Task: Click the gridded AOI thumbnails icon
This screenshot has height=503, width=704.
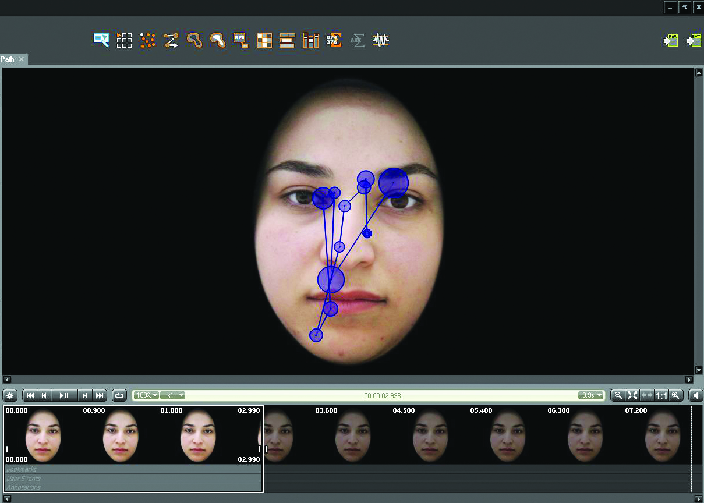Action: click(125, 40)
